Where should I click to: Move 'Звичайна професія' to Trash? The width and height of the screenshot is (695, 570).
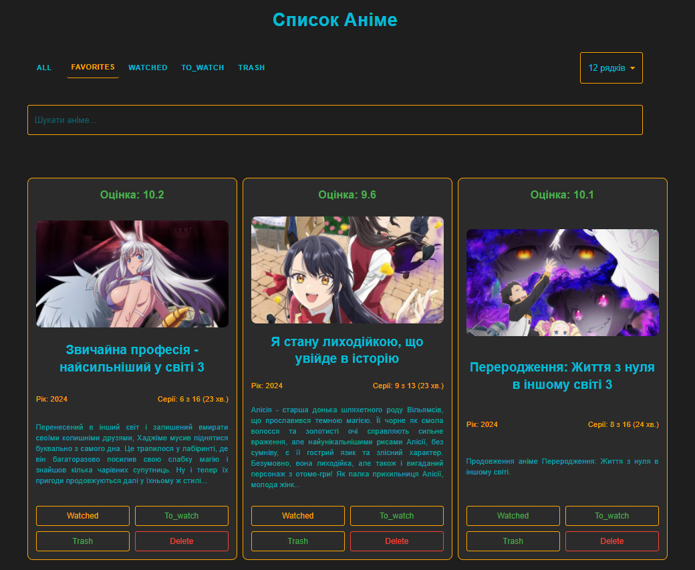(x=83, y=541)
